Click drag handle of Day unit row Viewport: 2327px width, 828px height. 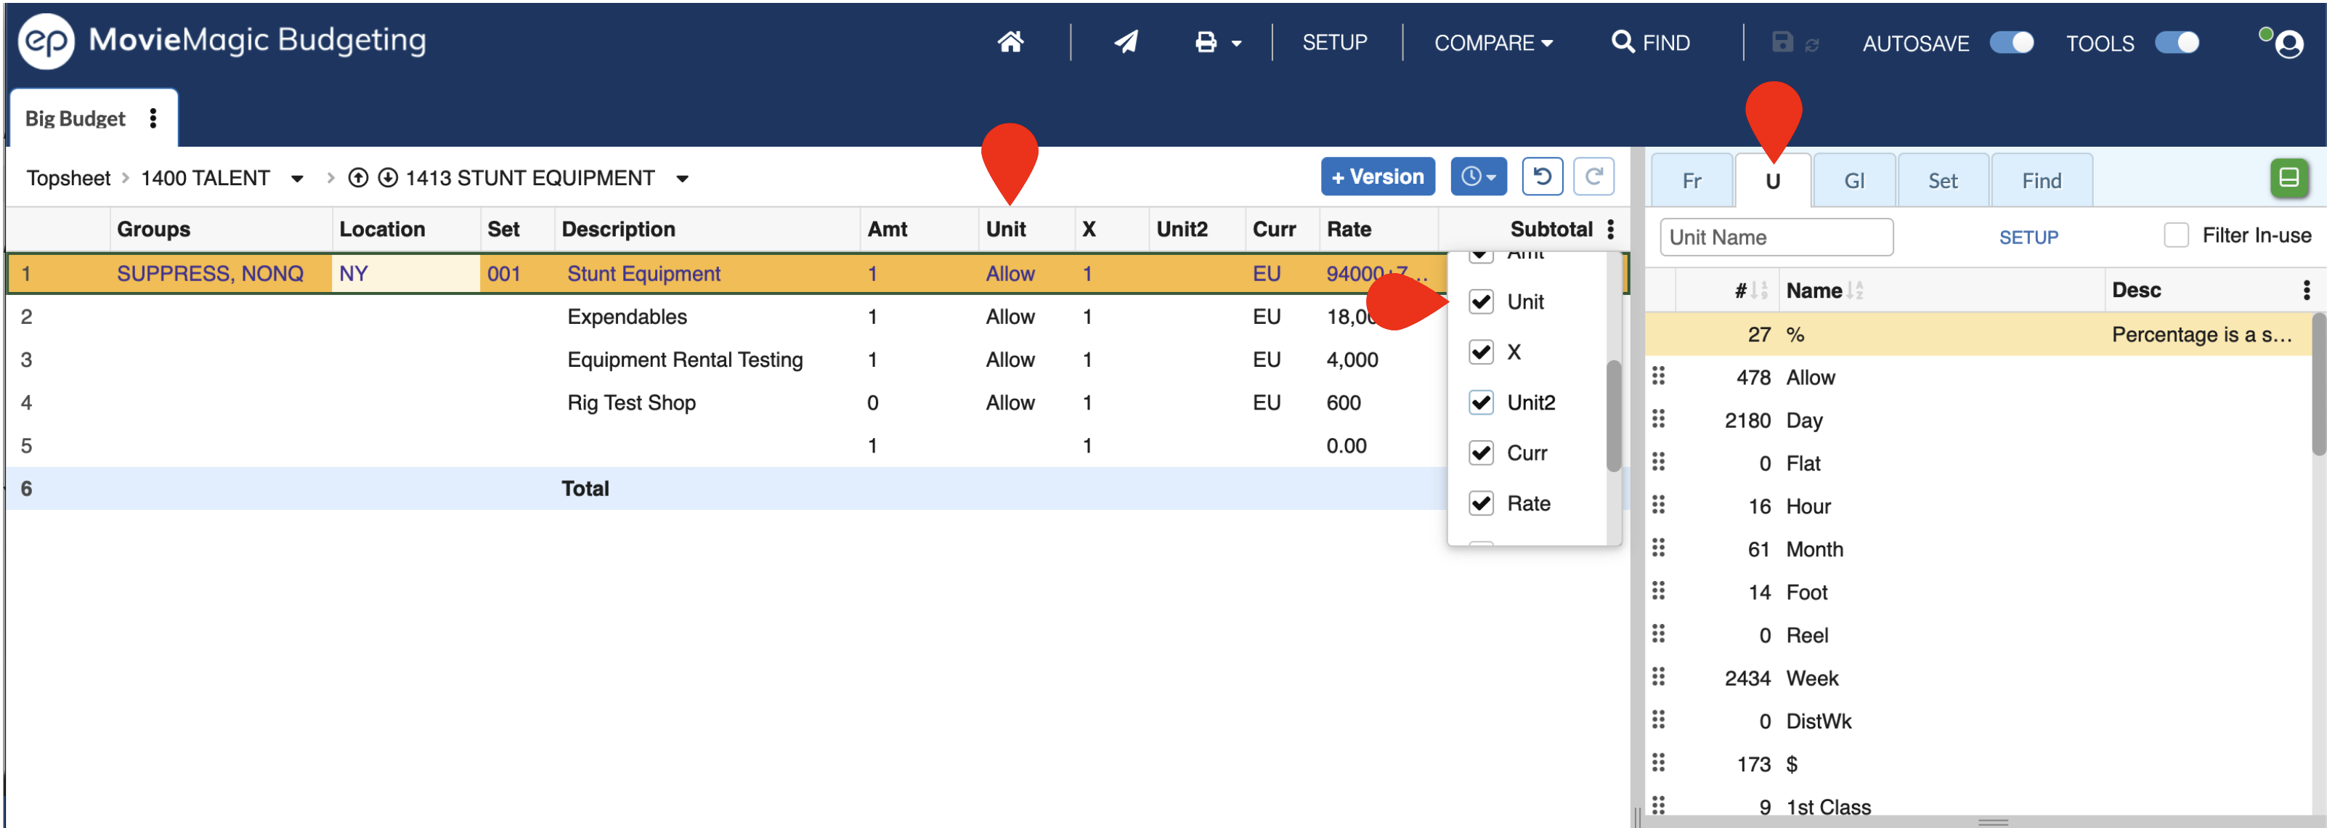1657,419
